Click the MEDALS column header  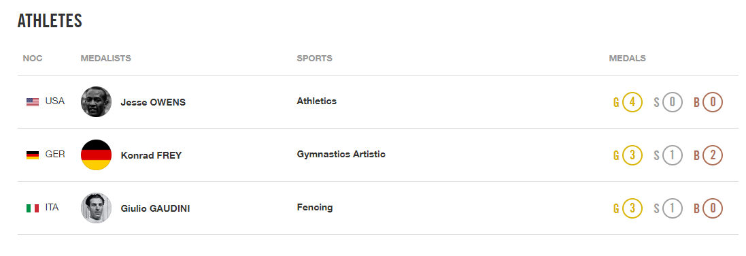pyautogui.click(x=627, y=59)
